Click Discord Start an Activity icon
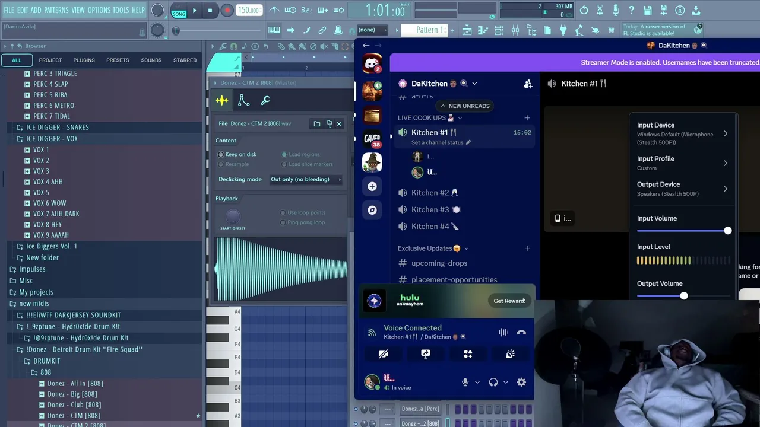The height and width of the screenshot is (427, 760). [468, 354]
